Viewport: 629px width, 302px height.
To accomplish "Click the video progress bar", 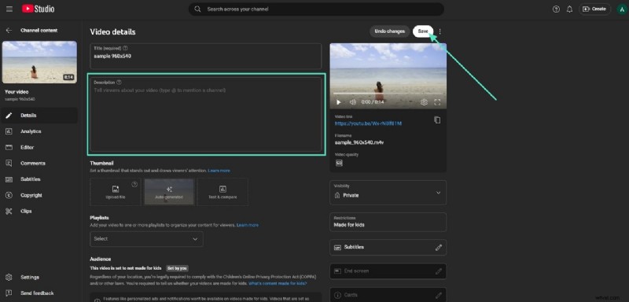I will coord(388,94).
